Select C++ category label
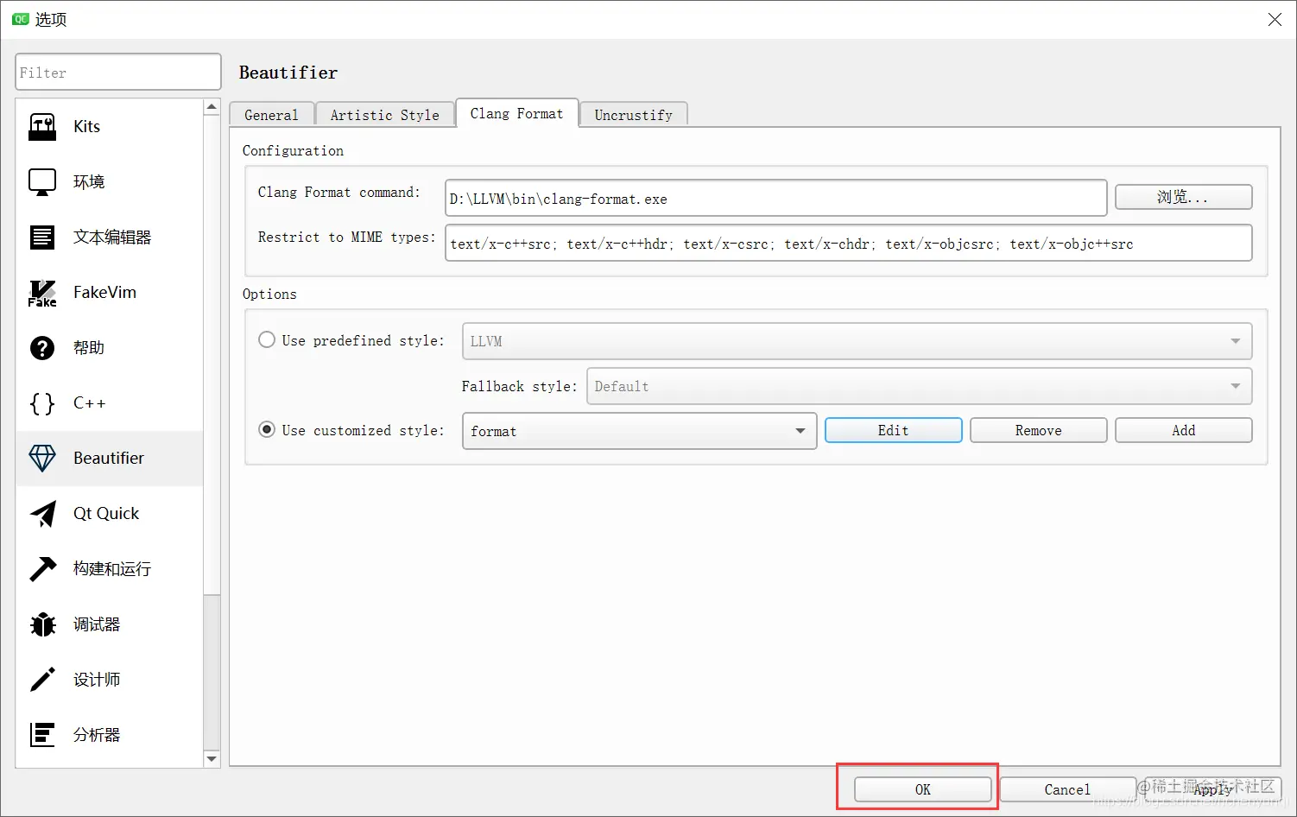The height and width of the screenshot is (817, 1297). [x=89, y=403]
